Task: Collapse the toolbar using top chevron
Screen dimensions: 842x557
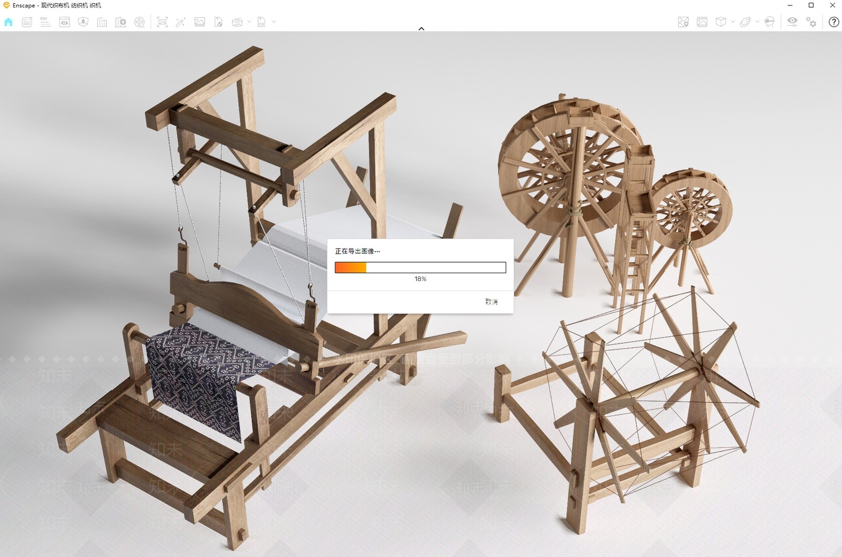Action: tap(421, 29)
